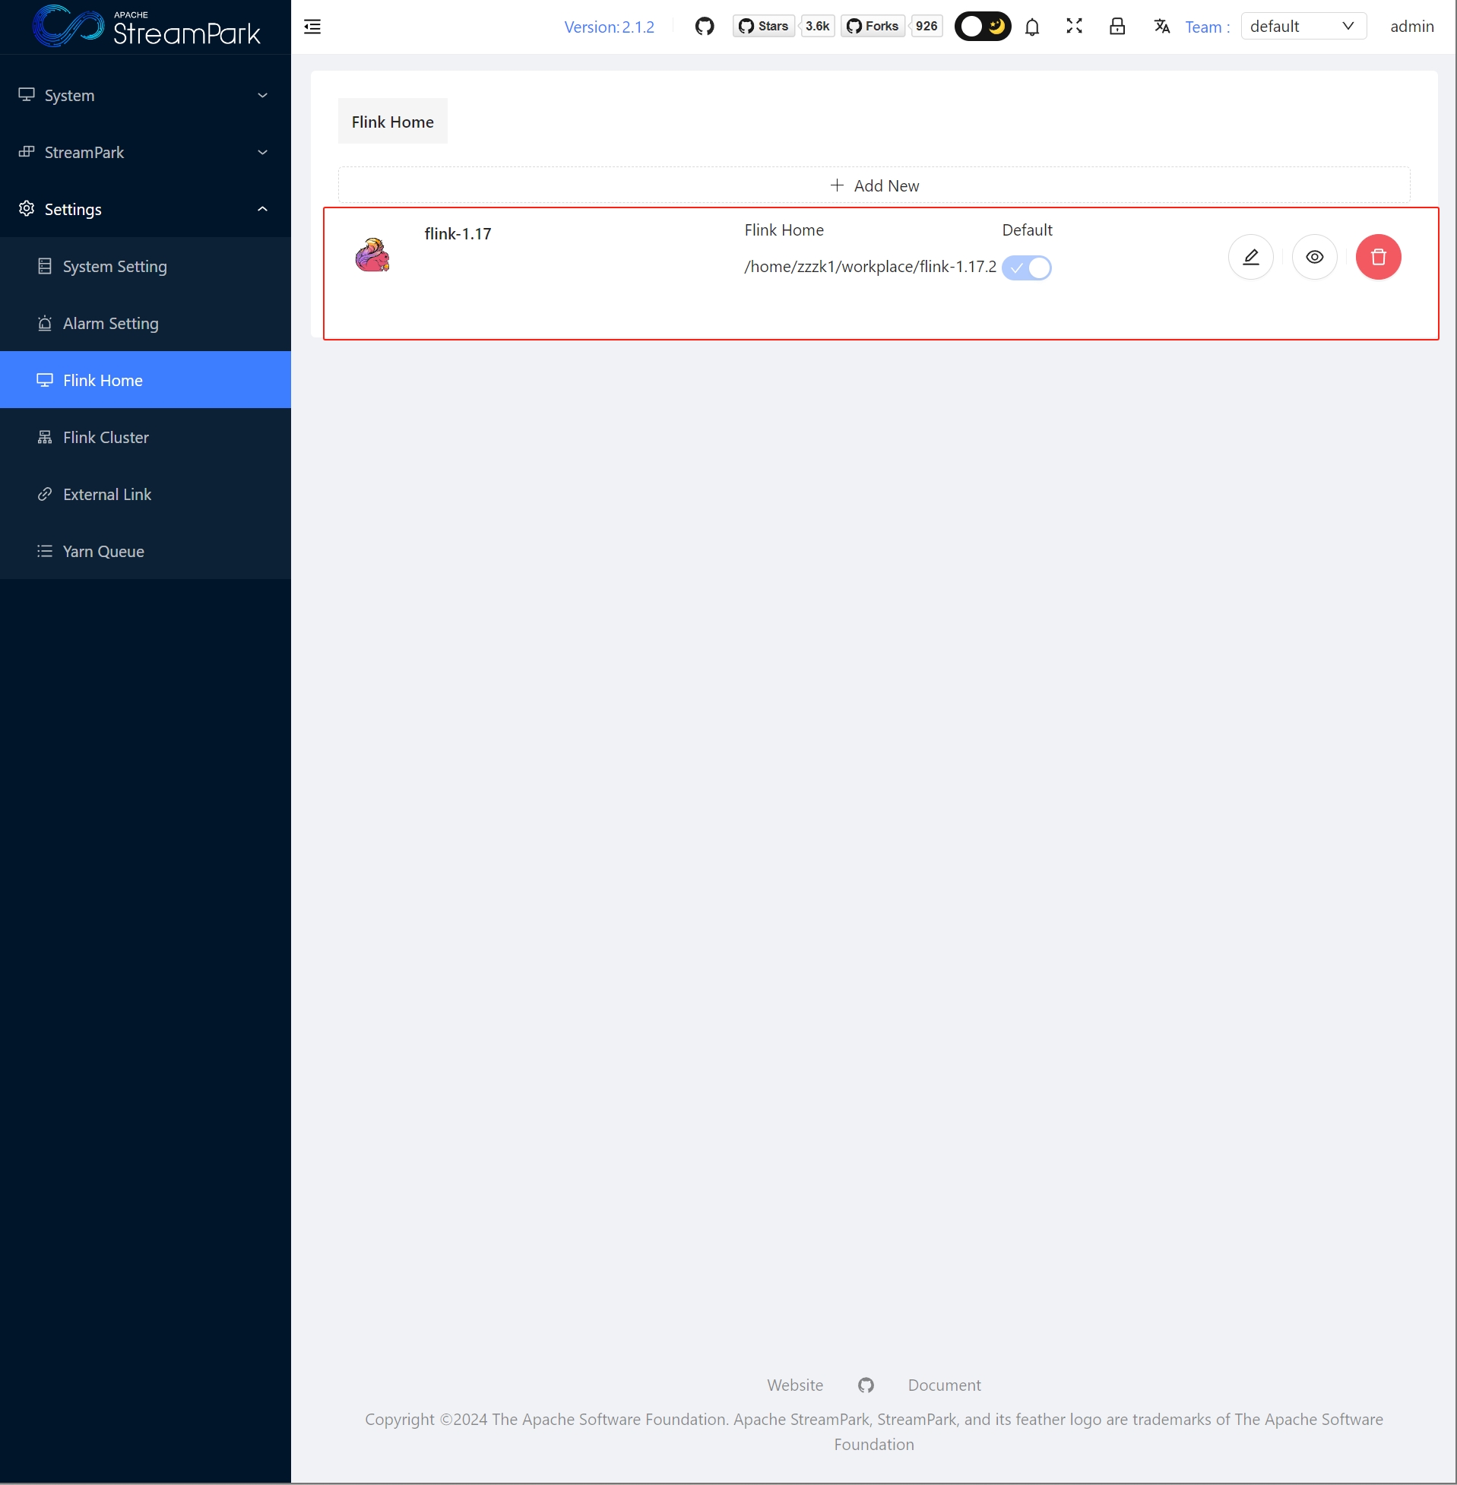The image size is (1457, 1485).
Task: Go to Yarn Queue settings
Action: click(103, 552)
